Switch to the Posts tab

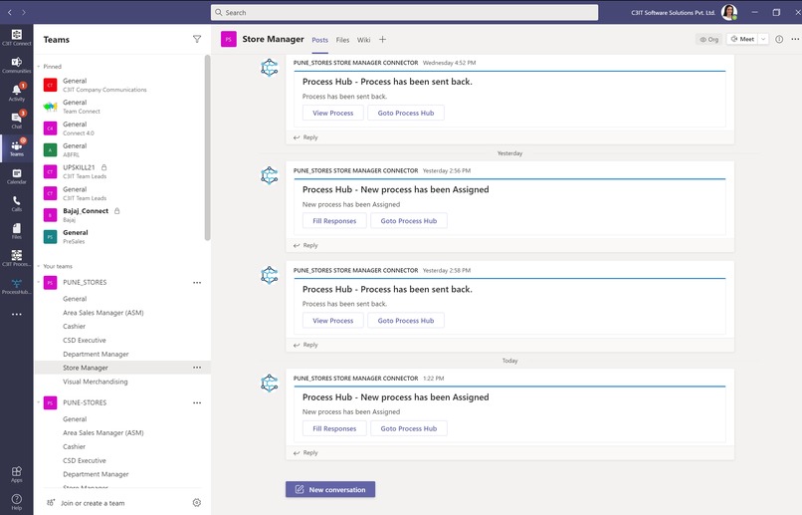click(x=320, y=40)
